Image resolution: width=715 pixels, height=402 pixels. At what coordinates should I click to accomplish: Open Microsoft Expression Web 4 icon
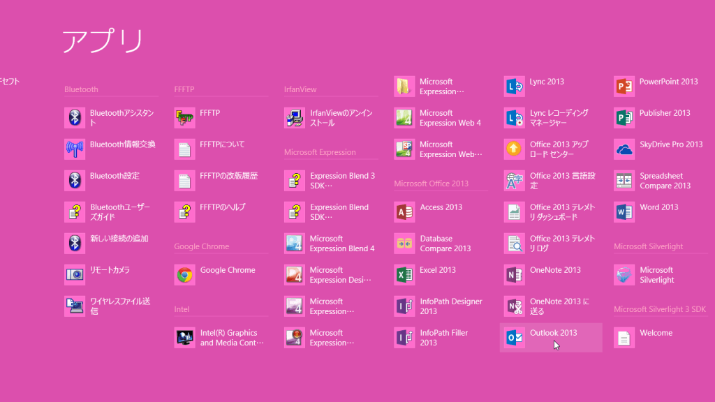[x=404, y=117]
